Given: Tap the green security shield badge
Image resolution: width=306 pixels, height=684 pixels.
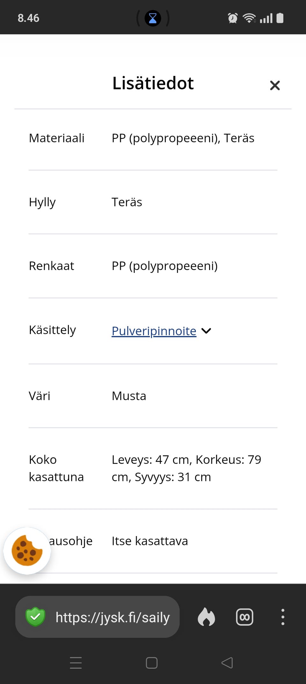Looking at the screenshot, I should coord(35,616).
